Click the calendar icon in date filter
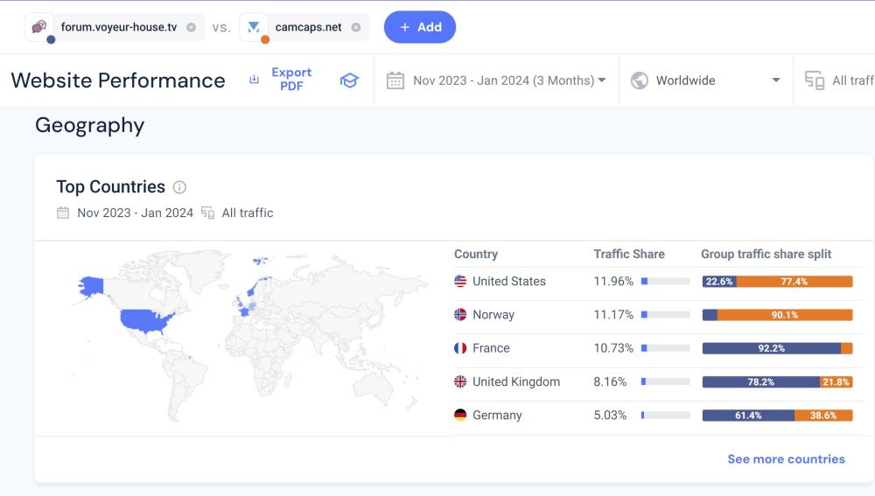 [x=395, y=80]
